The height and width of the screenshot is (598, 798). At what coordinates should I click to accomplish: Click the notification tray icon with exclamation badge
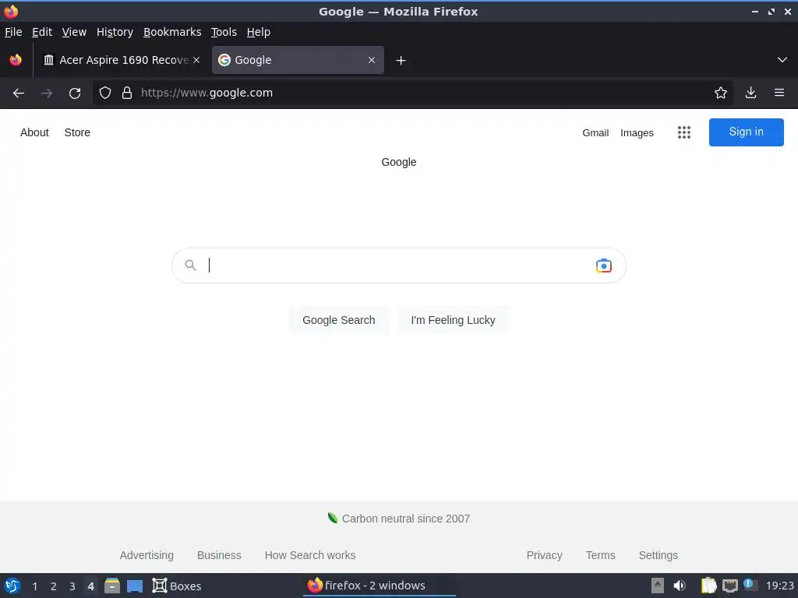(x=750, y=585)
